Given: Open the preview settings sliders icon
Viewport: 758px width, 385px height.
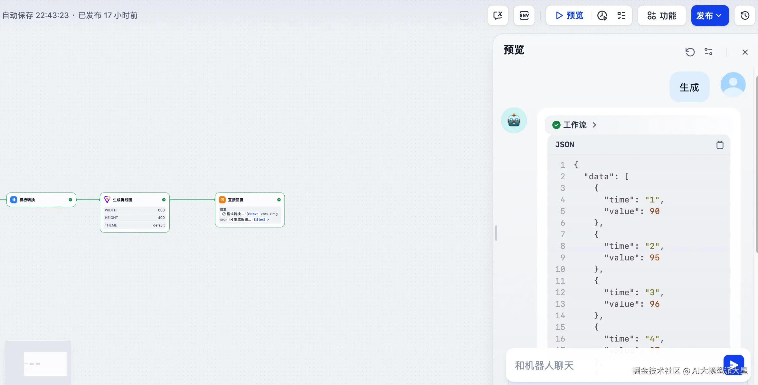Looking at the screenshot, I should pyautogui.click(x=708, y=52).
